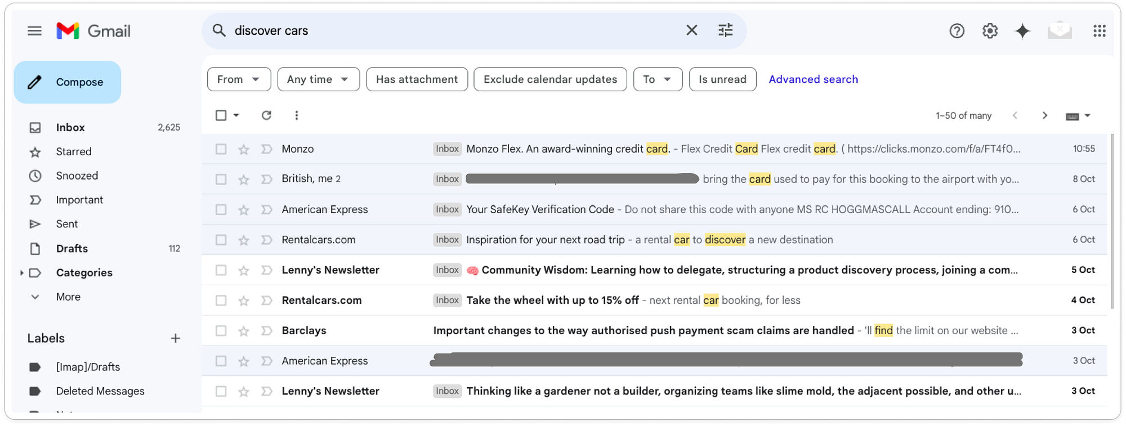Select Lenny's Thinking like a gardener checkbox
1126x426 pixels.
[x=221, y=392]
